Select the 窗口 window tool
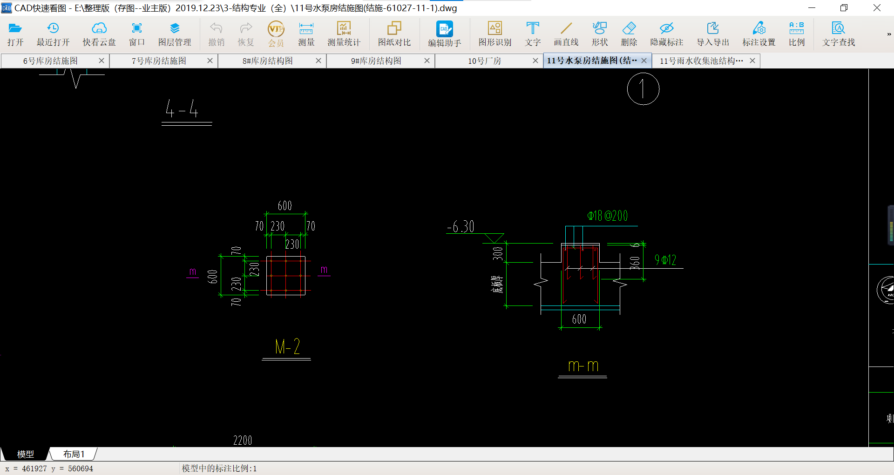 click(137, 34)
